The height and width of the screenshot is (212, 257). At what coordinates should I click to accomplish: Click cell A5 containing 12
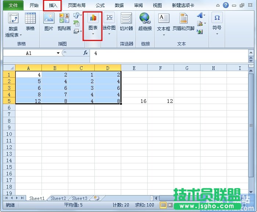coord(29,101)
